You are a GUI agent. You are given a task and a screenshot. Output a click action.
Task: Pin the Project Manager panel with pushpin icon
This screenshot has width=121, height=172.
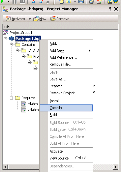(110, 9)
